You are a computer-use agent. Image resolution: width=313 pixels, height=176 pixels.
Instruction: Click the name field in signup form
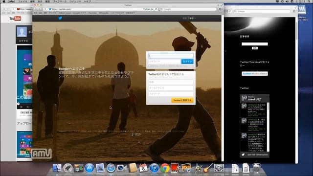click(171, 82)
